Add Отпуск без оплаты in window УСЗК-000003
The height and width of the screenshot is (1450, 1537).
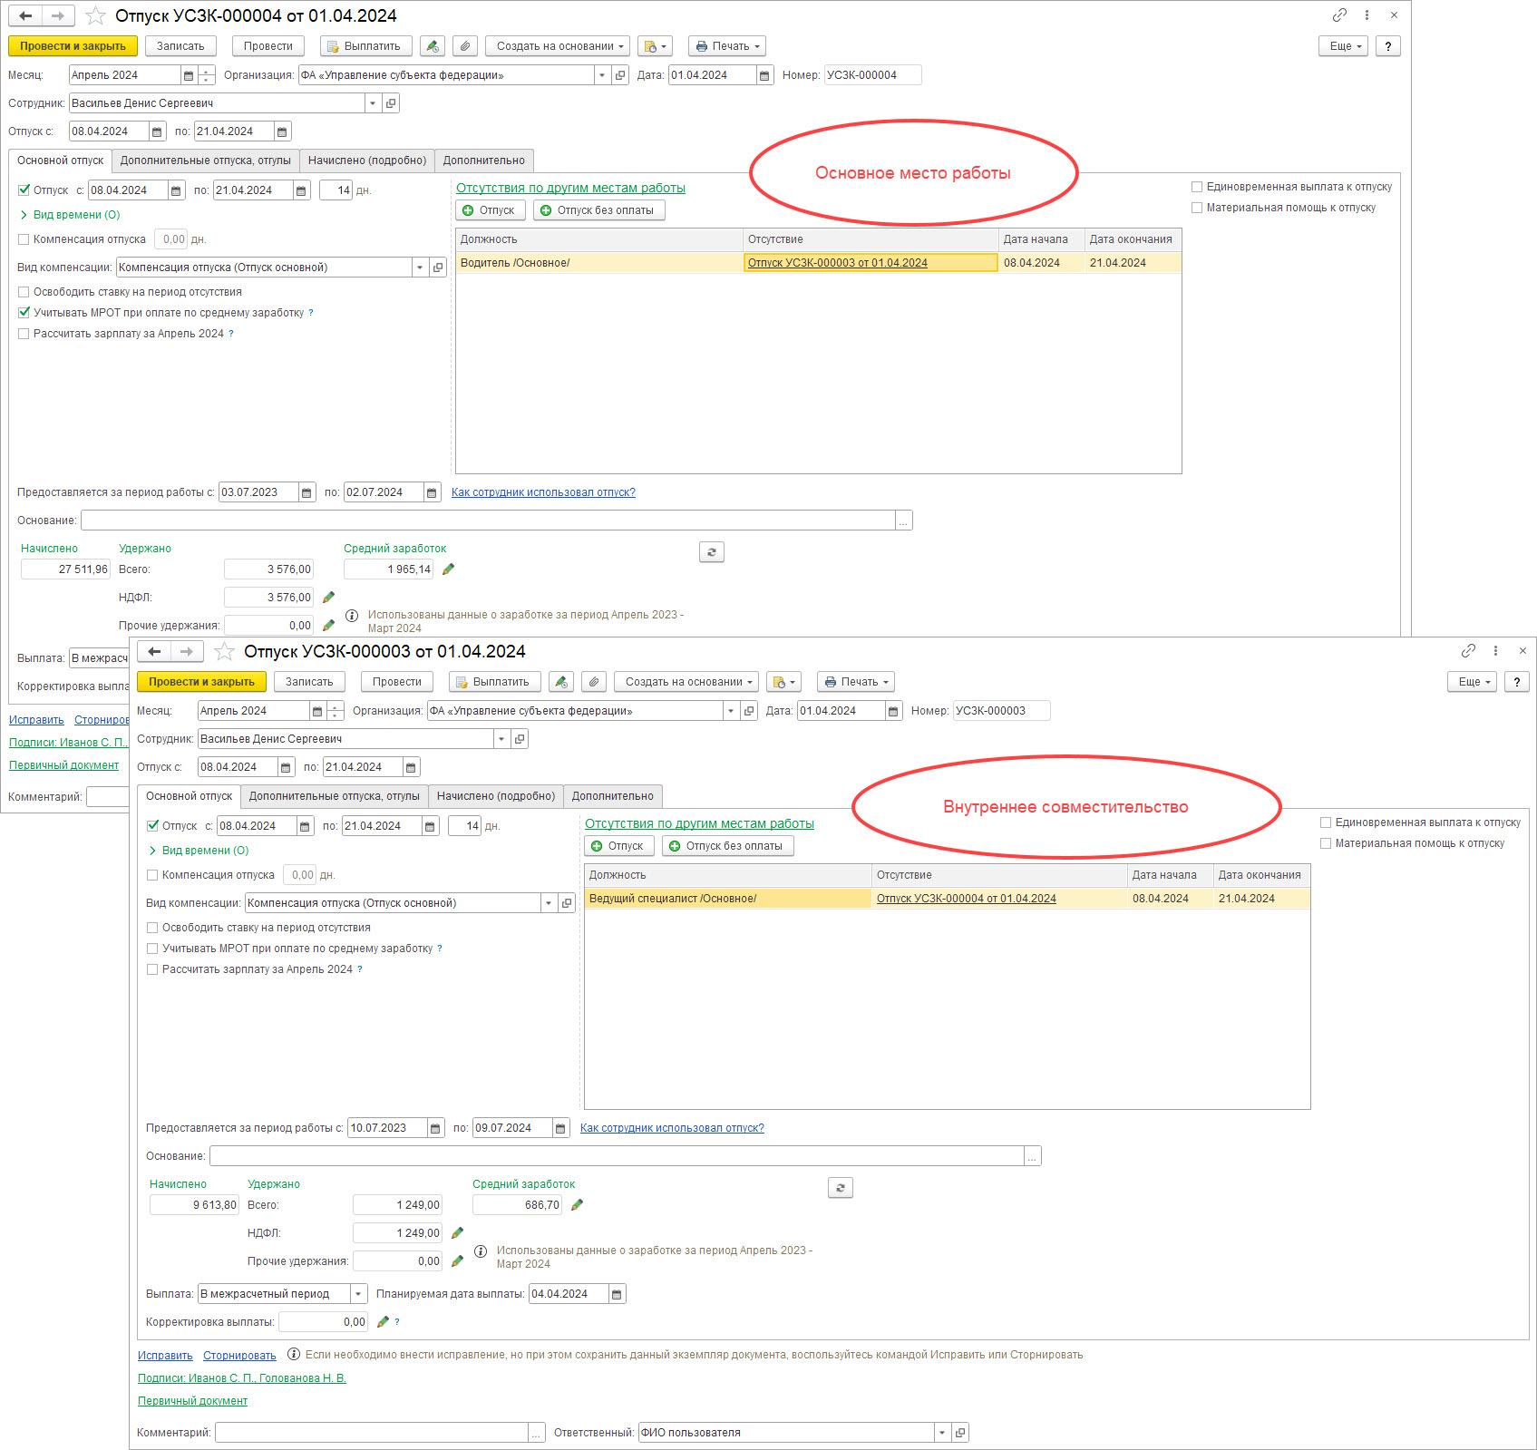click(x=727, y=846)
